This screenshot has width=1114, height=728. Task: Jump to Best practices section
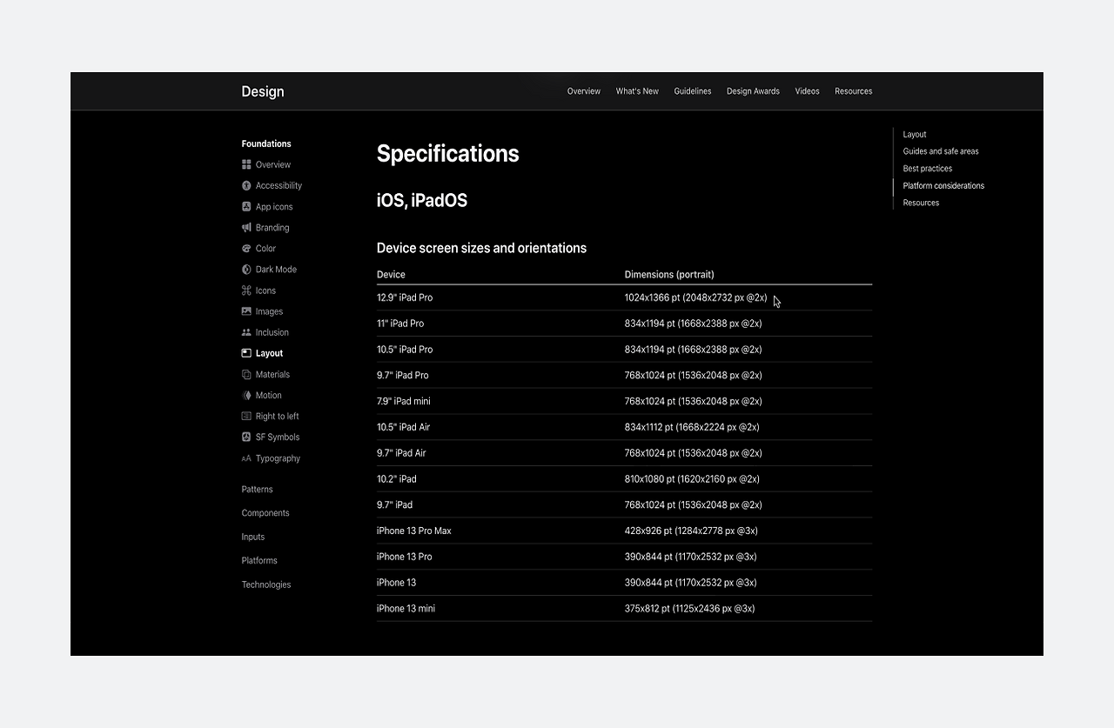pos(928,169)
